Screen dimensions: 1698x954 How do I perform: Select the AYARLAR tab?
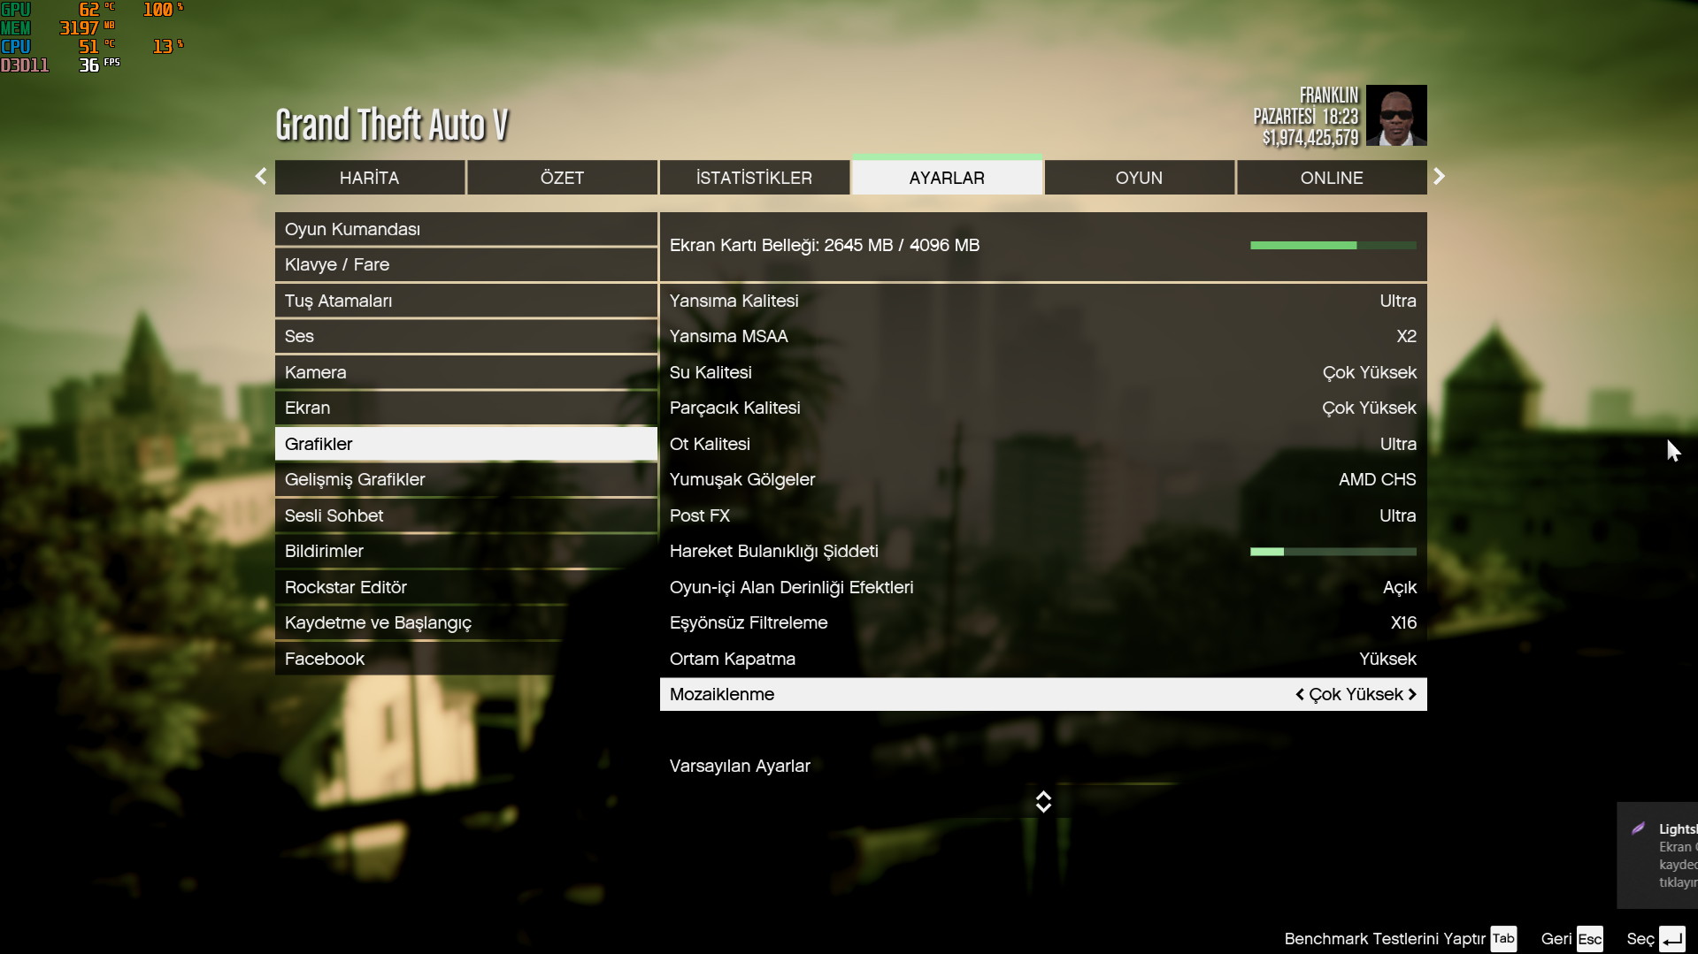[947, 178]
